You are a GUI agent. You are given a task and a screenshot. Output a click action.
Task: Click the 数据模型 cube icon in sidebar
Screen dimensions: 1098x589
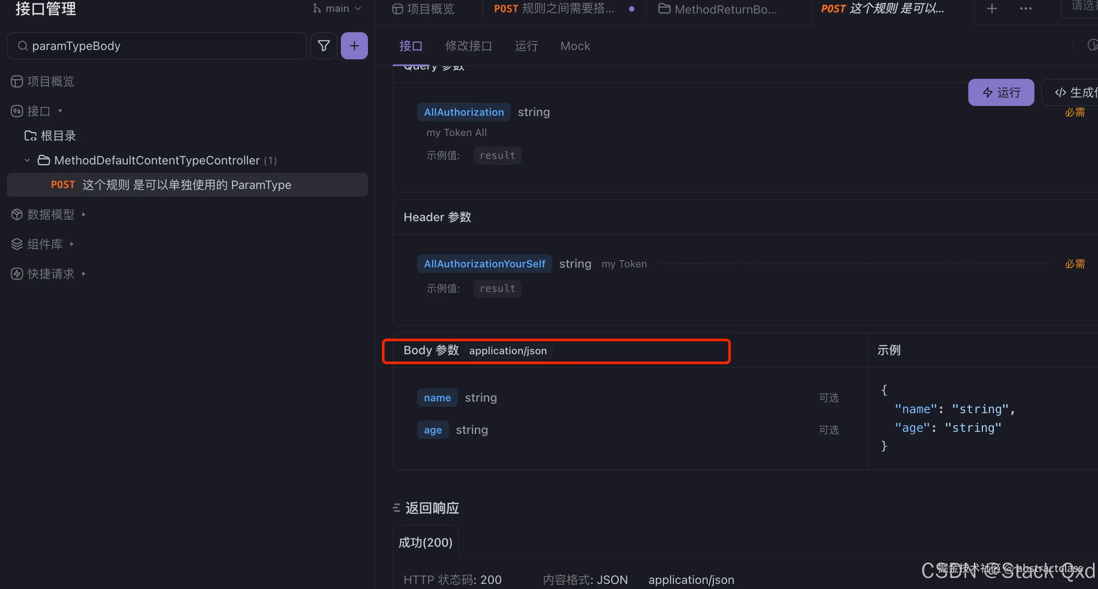[x=17, y=214]
